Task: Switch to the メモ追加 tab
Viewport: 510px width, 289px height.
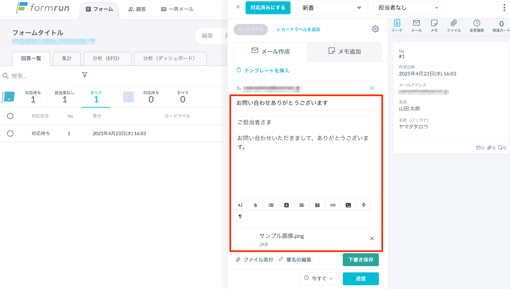Action: 344,51
